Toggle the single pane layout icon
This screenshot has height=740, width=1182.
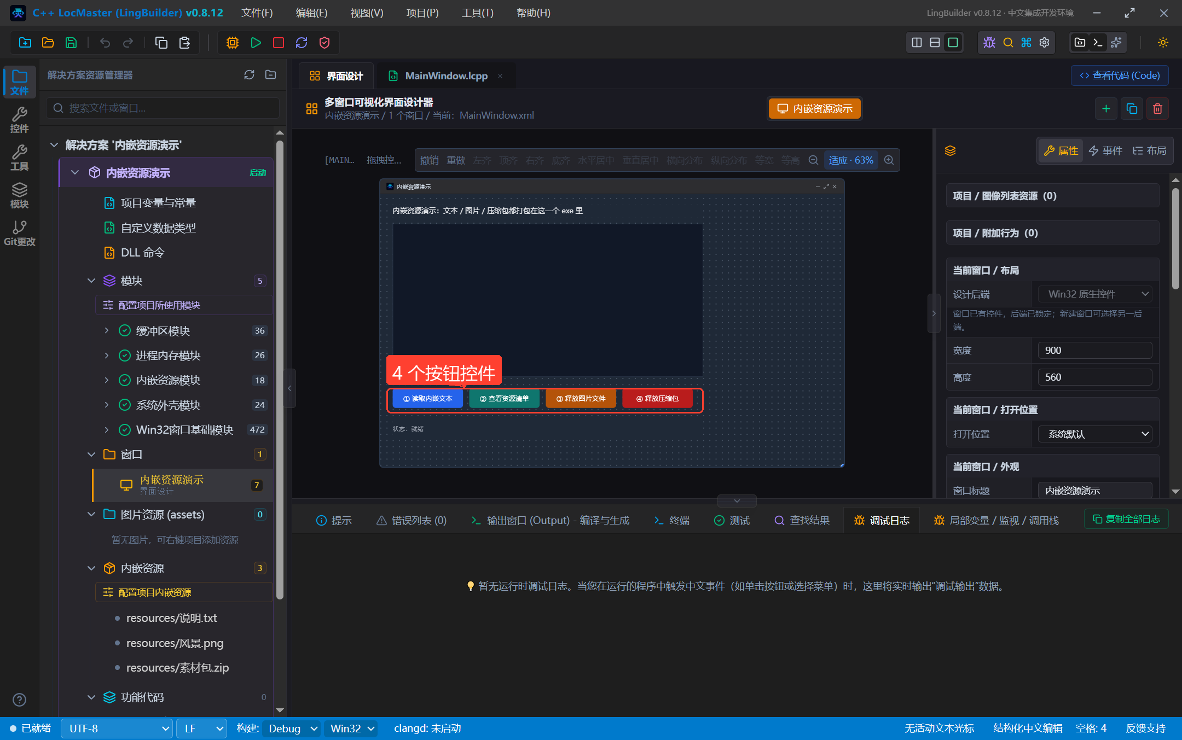click(953, 43)
